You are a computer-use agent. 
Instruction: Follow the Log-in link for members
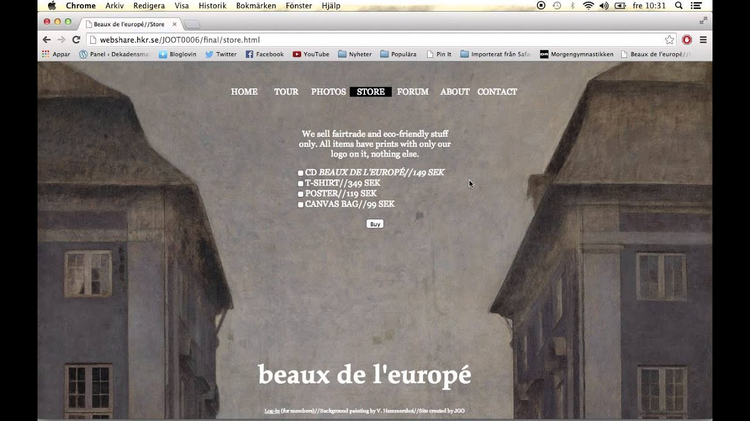point(272,411)
